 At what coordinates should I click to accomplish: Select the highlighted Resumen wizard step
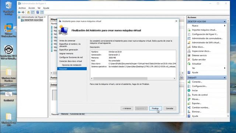[72, 69]
